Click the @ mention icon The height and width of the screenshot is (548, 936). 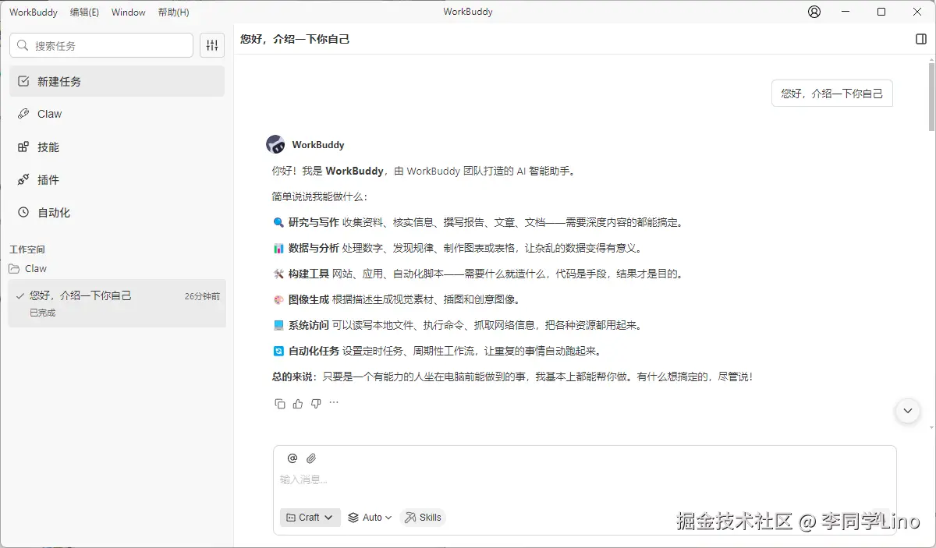pos(292,458)
